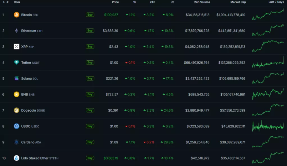Sort by the Price column header

point(115,2)
